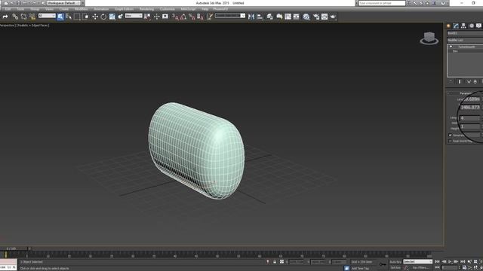The width and height of the screenshot is (483, 271).
Task: Click the Use Pivot Point Center icon
Action: [148, 17]
